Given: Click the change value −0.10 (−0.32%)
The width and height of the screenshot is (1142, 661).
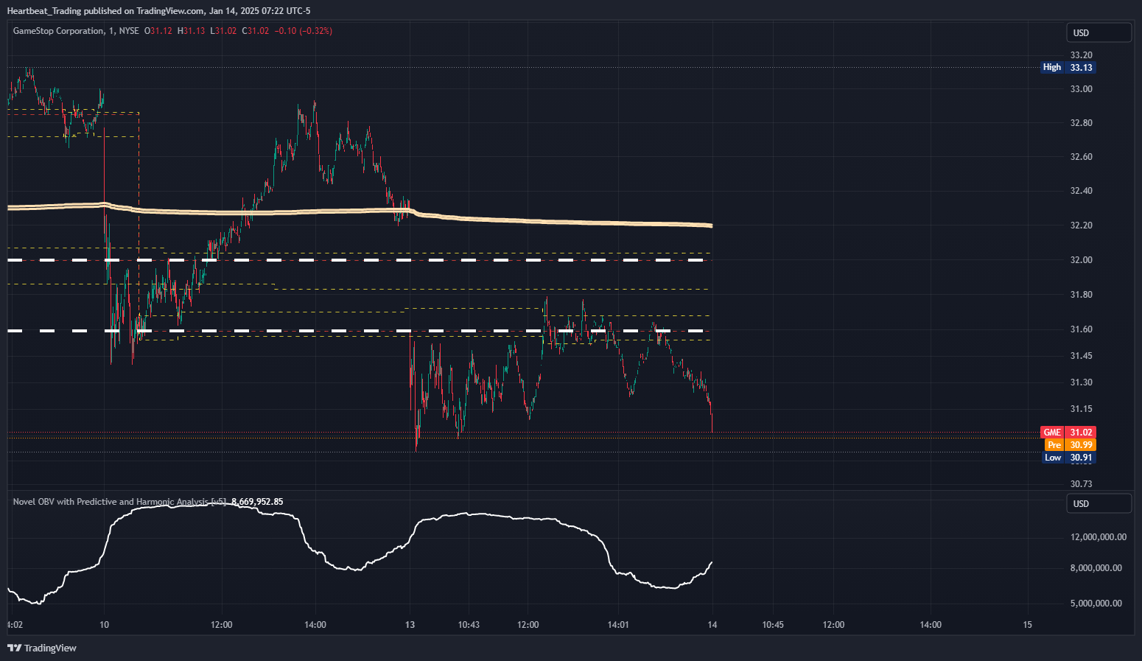Looking at the screenshot, I should point(304,31).
